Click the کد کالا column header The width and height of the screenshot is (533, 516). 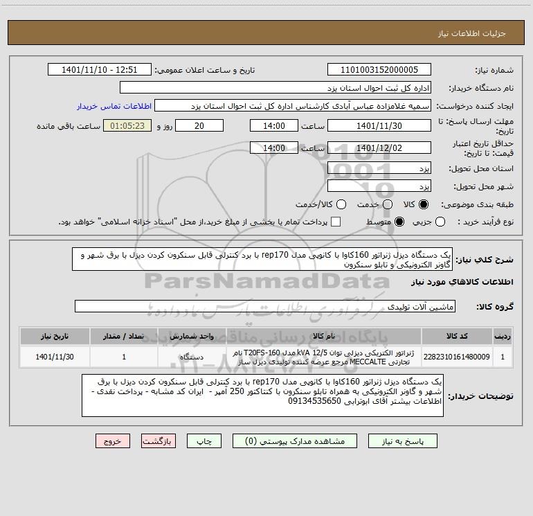point(457,336)
